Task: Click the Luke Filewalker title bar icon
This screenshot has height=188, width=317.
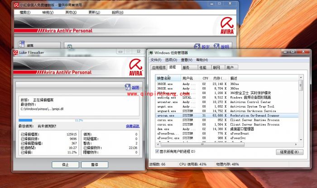Action: pos(16,52)
